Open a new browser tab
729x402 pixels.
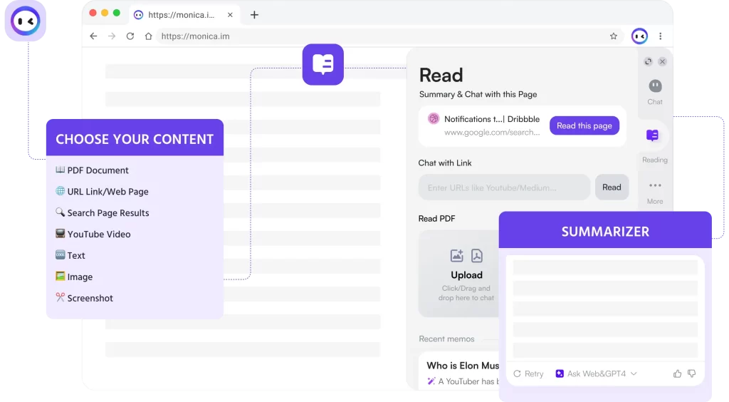(254, 14)
